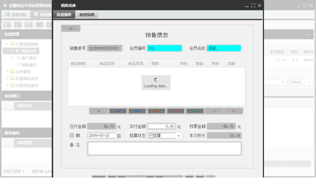Click the red X cancel icon
Screen dimensions: 316x188
(233, 111)
